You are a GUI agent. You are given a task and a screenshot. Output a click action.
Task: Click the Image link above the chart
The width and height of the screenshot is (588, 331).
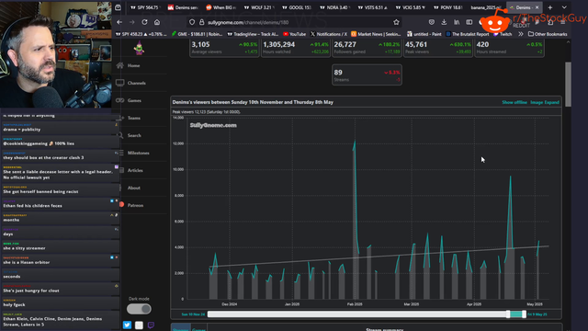537,102
